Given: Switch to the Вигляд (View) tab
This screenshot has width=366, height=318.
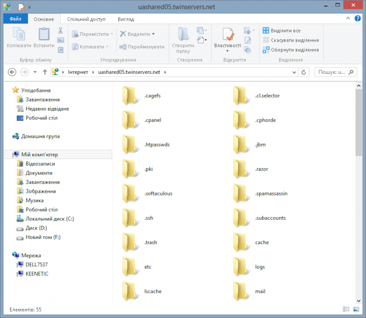Looking at the screenshot, I should pyautogui.click(x=125, y=19).
